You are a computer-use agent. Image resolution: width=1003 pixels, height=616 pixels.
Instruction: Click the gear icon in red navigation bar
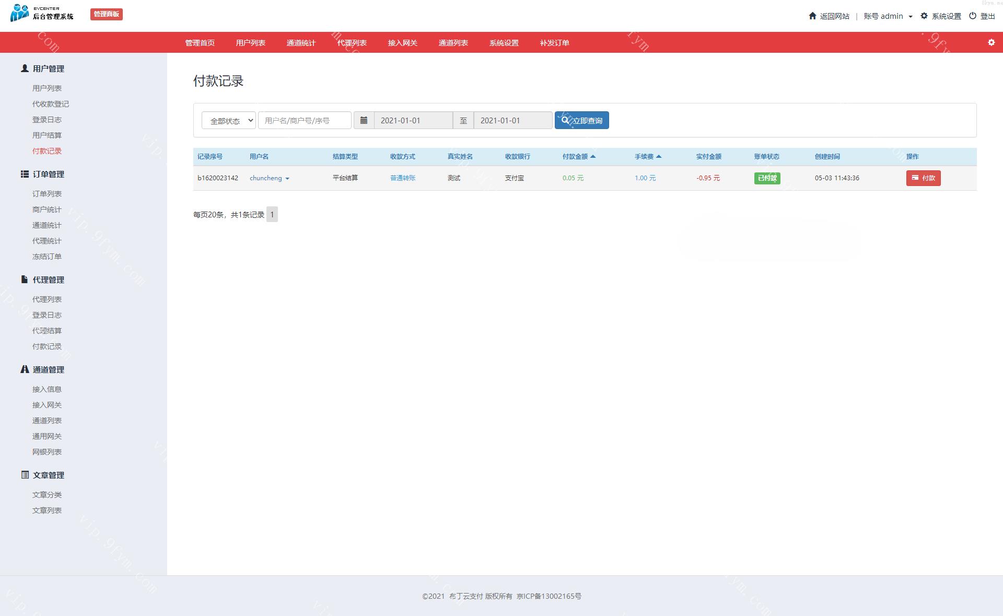coord(991,42)
